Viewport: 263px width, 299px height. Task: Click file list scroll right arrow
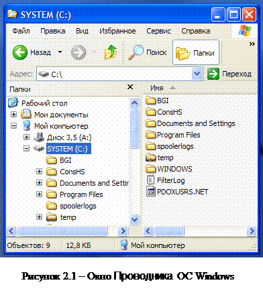tap(252, 231)
